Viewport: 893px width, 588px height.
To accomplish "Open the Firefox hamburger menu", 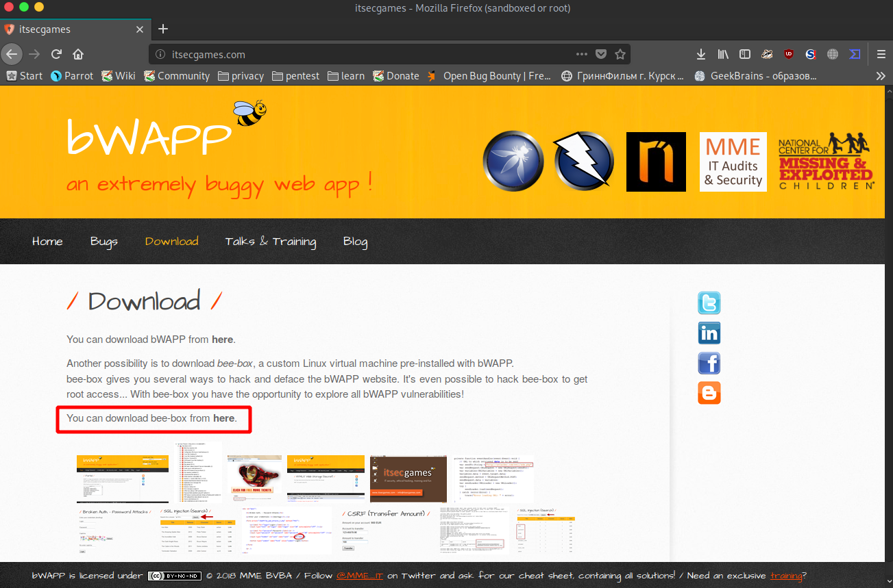I will 881,54.
